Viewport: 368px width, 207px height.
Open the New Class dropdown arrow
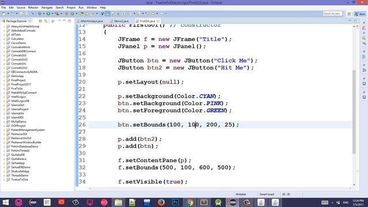[x=76, y=14]
